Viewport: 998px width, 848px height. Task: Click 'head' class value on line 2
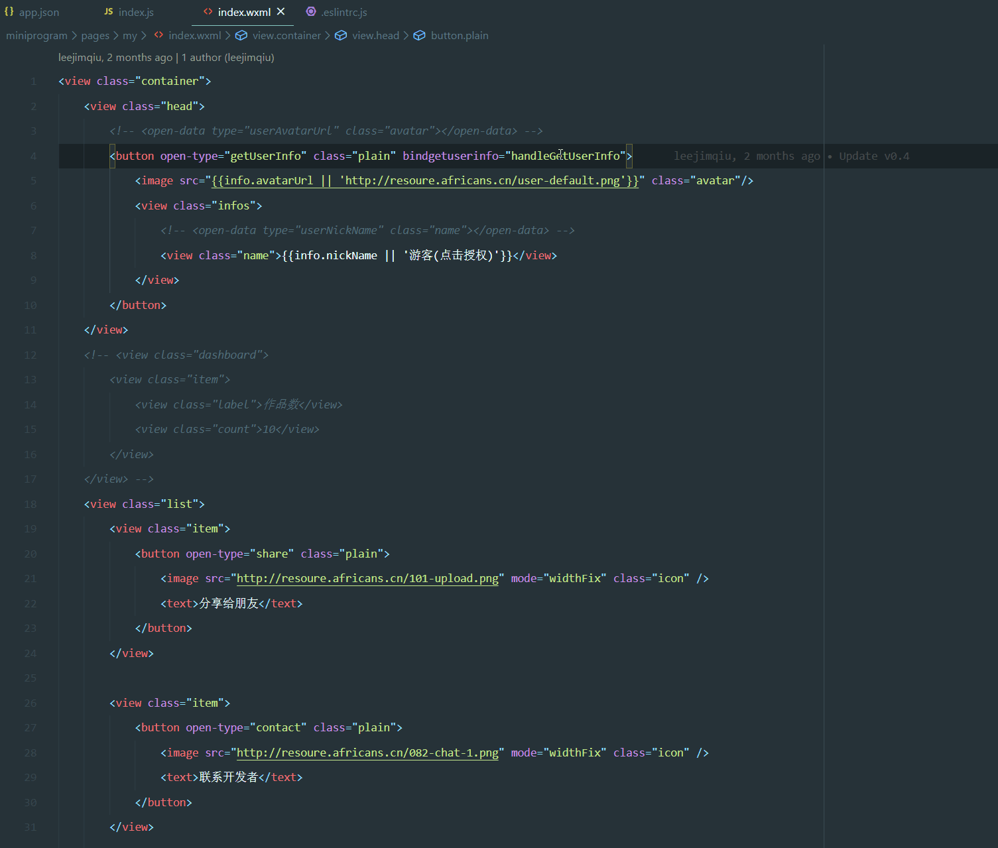tap(180, 106)
